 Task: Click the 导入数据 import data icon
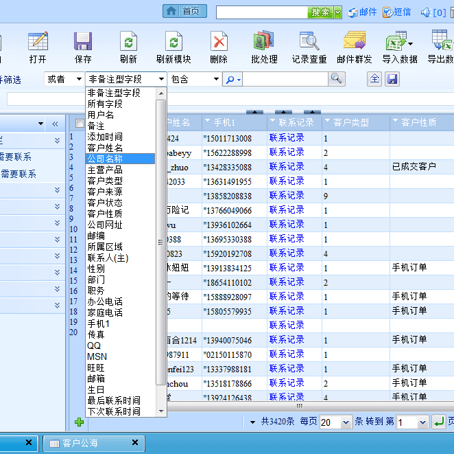(399, 42)
